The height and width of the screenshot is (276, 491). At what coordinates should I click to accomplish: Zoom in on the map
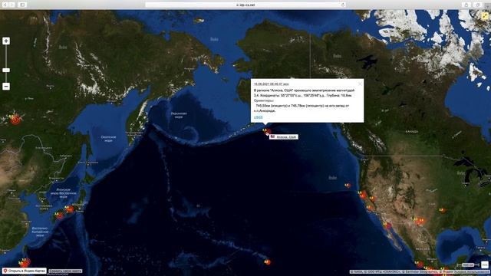[x=6, y=41]
